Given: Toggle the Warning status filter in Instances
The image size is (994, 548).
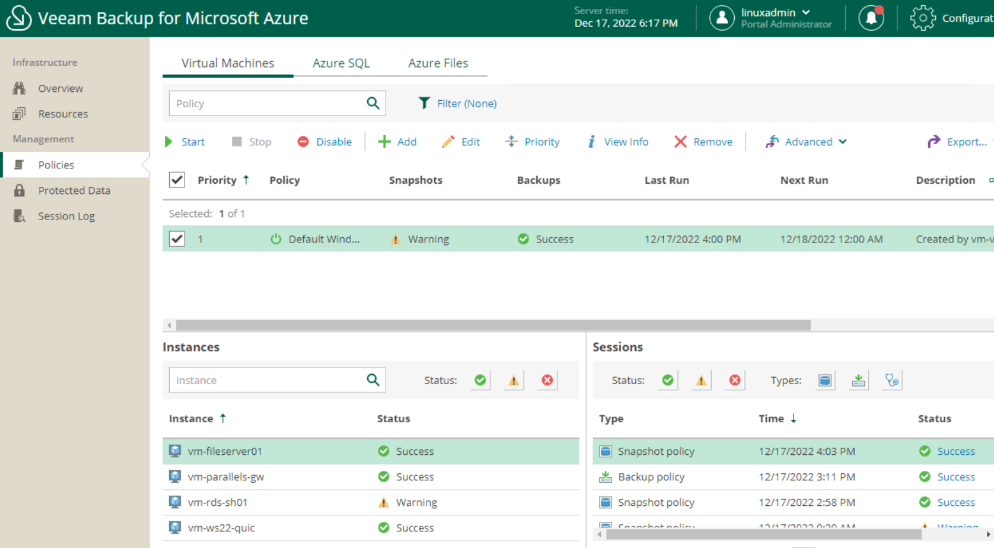Looking at the screenshot, I should click(513, 380).
